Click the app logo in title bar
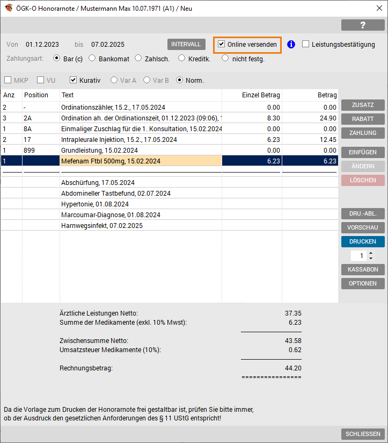 pos(9,8)
